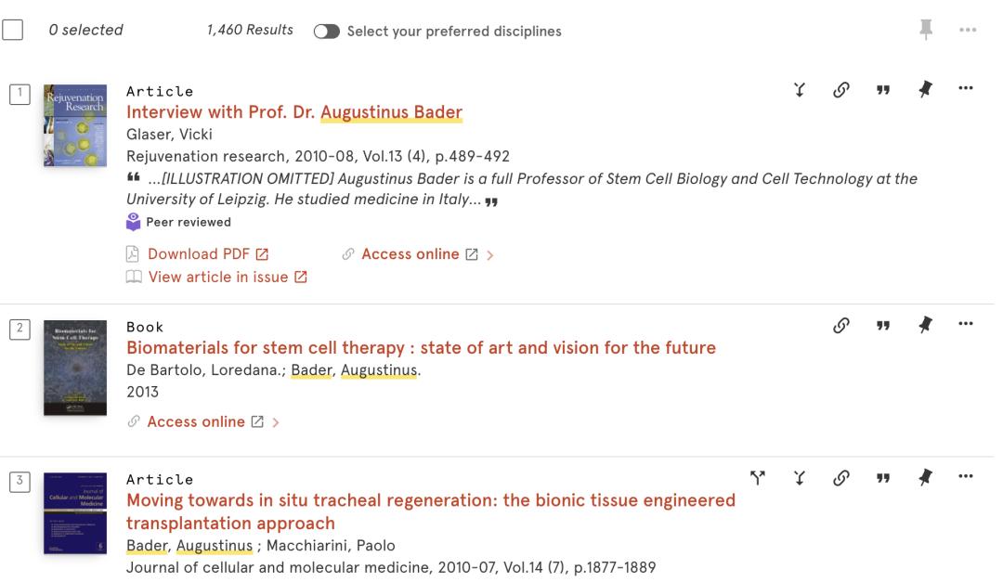
Task: Show citing articles for the tracheal regeneration article
Action: click(x=758, y=477)
